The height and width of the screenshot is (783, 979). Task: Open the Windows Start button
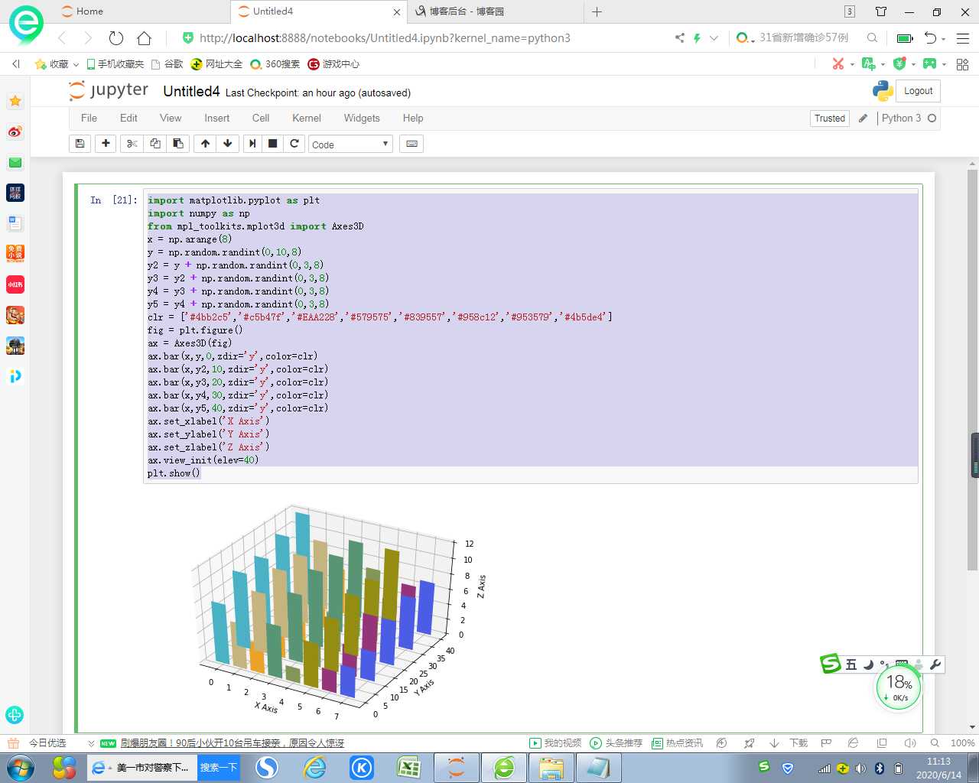(21, 768)
